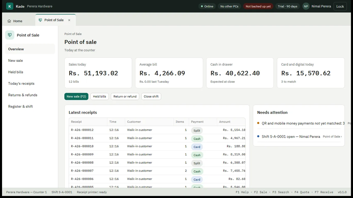Screen dimensions: 353x198
Task: Click the Home tab house icon
Action: [9, 21]
